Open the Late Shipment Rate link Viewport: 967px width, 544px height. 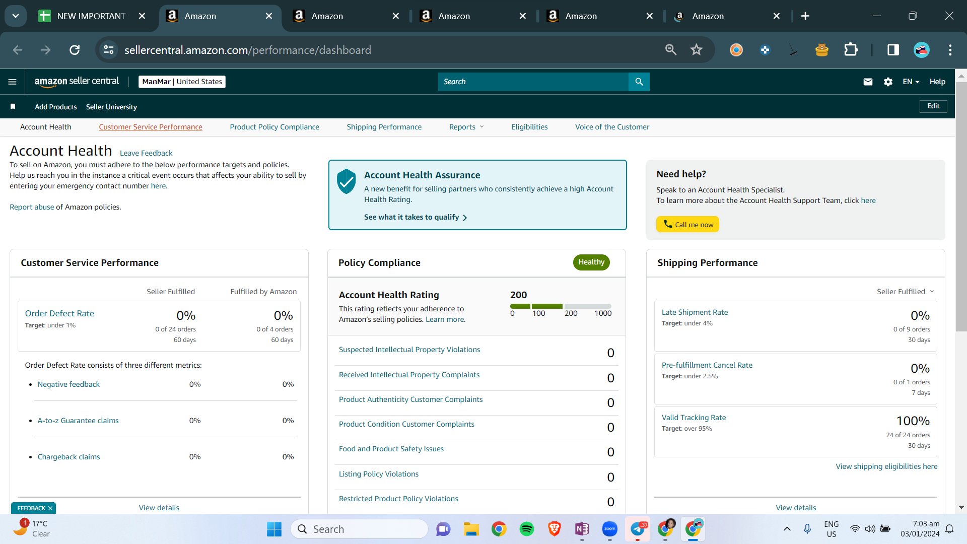click(695, 312)
